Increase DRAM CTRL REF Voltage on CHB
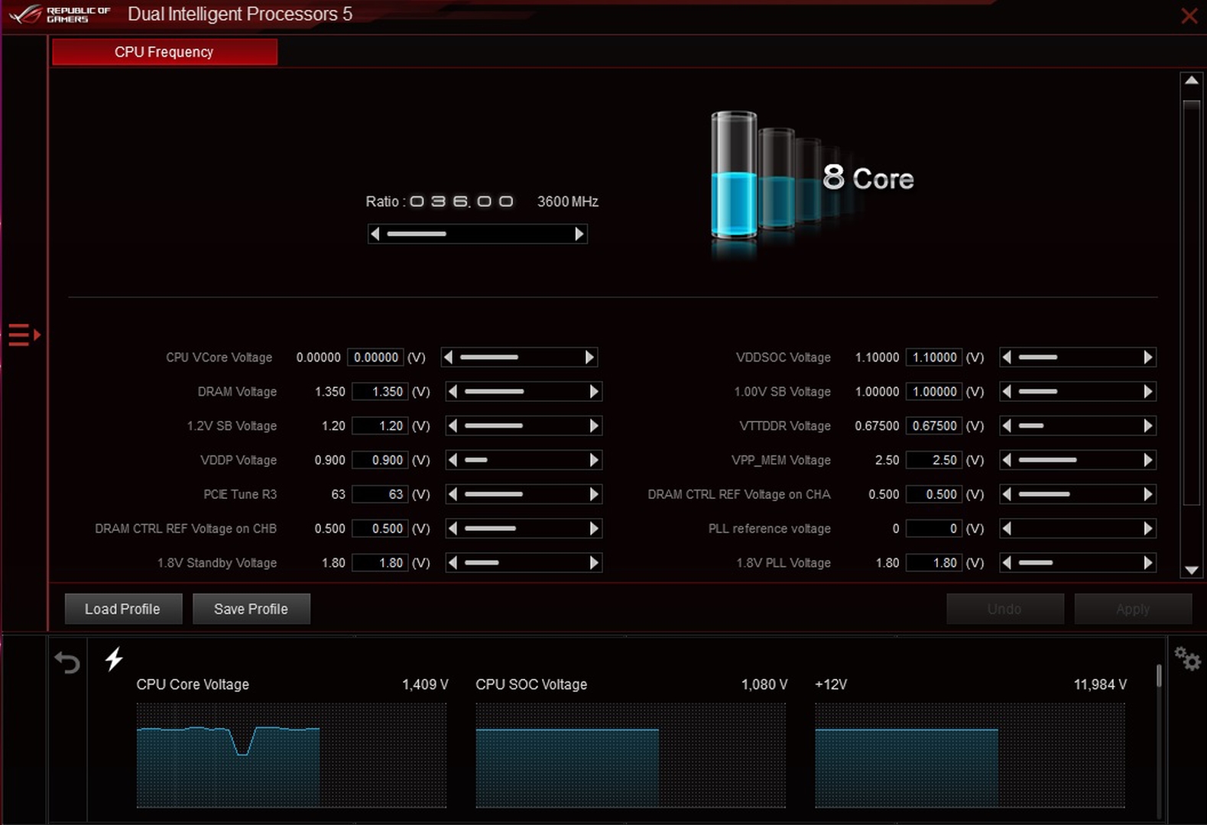1207x825 pixels. coord(594,529)
